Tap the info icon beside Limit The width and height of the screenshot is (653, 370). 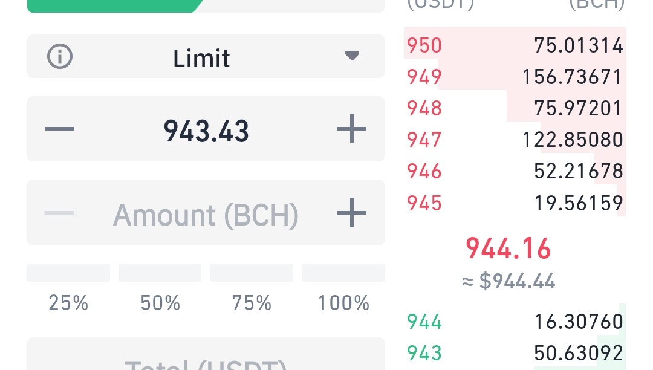coord(59,56)
